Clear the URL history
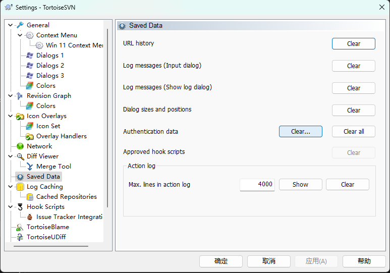The width and height of the screenshot is (390, 273). (x=354, y=44)
